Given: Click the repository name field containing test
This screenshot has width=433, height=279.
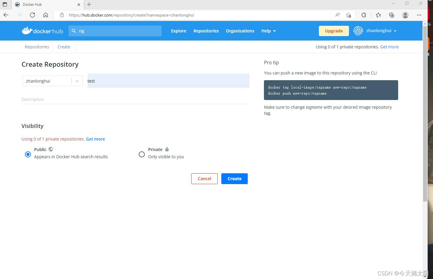Looking at the screenshot, I should [168, 81].
